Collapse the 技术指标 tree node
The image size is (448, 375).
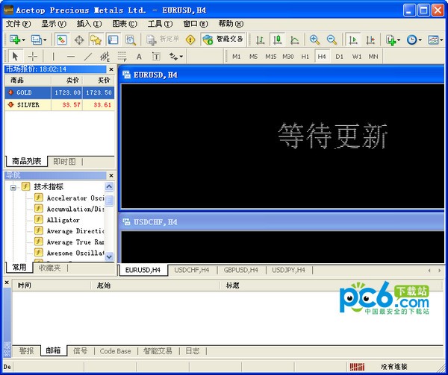pyautogui.click(x=13, y=186)
